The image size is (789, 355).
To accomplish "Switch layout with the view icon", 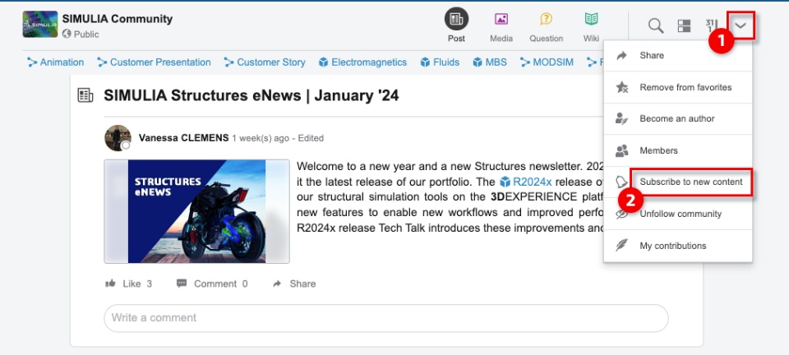I will pos(684,25).
